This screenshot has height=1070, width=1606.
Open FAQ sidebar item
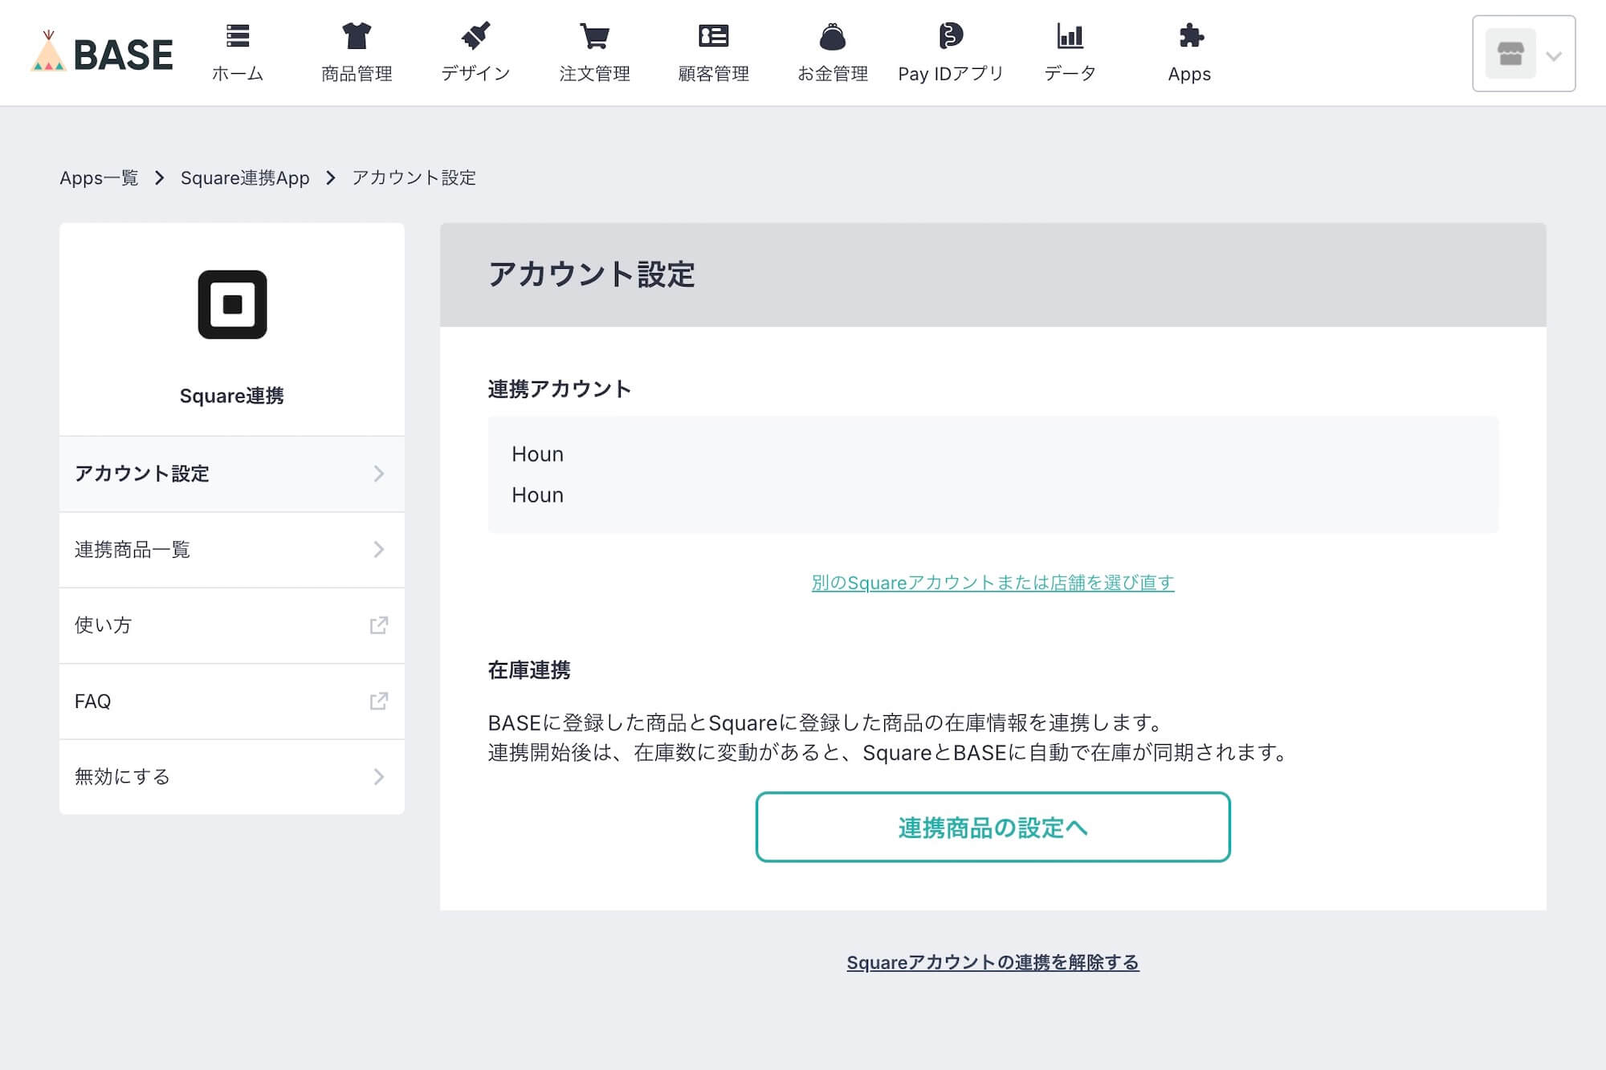pyautogui.click(x=232, y=702)
